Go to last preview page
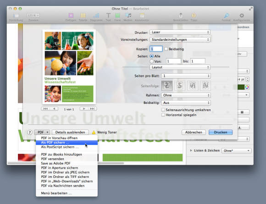Screen dimensions: 266x204 (x=92, y=108)
